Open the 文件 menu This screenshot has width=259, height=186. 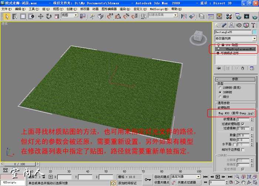pos(6,9)
